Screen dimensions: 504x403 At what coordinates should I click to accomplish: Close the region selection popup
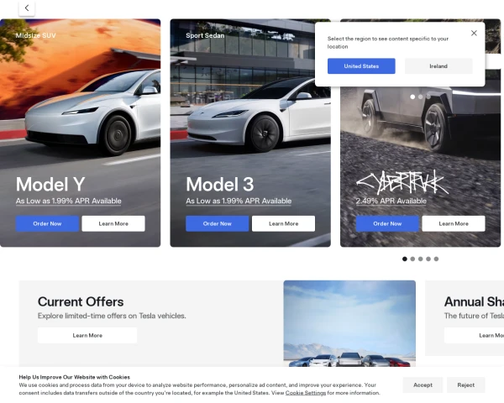(x=474, y=33)
